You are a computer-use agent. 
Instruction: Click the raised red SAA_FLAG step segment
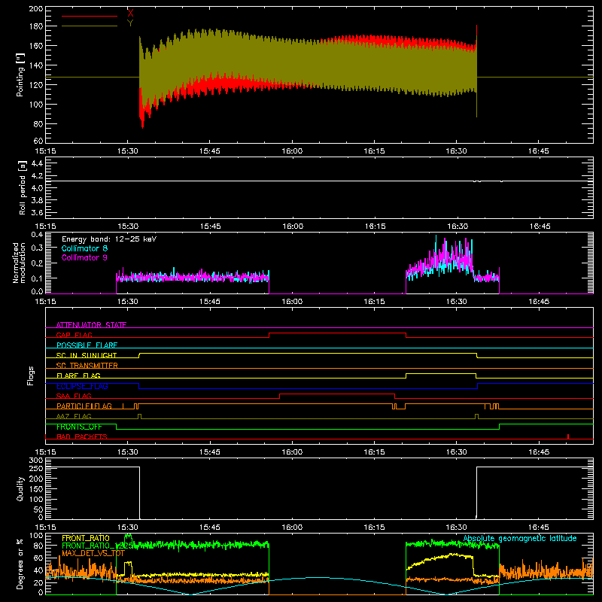click(x=337, y=394)
